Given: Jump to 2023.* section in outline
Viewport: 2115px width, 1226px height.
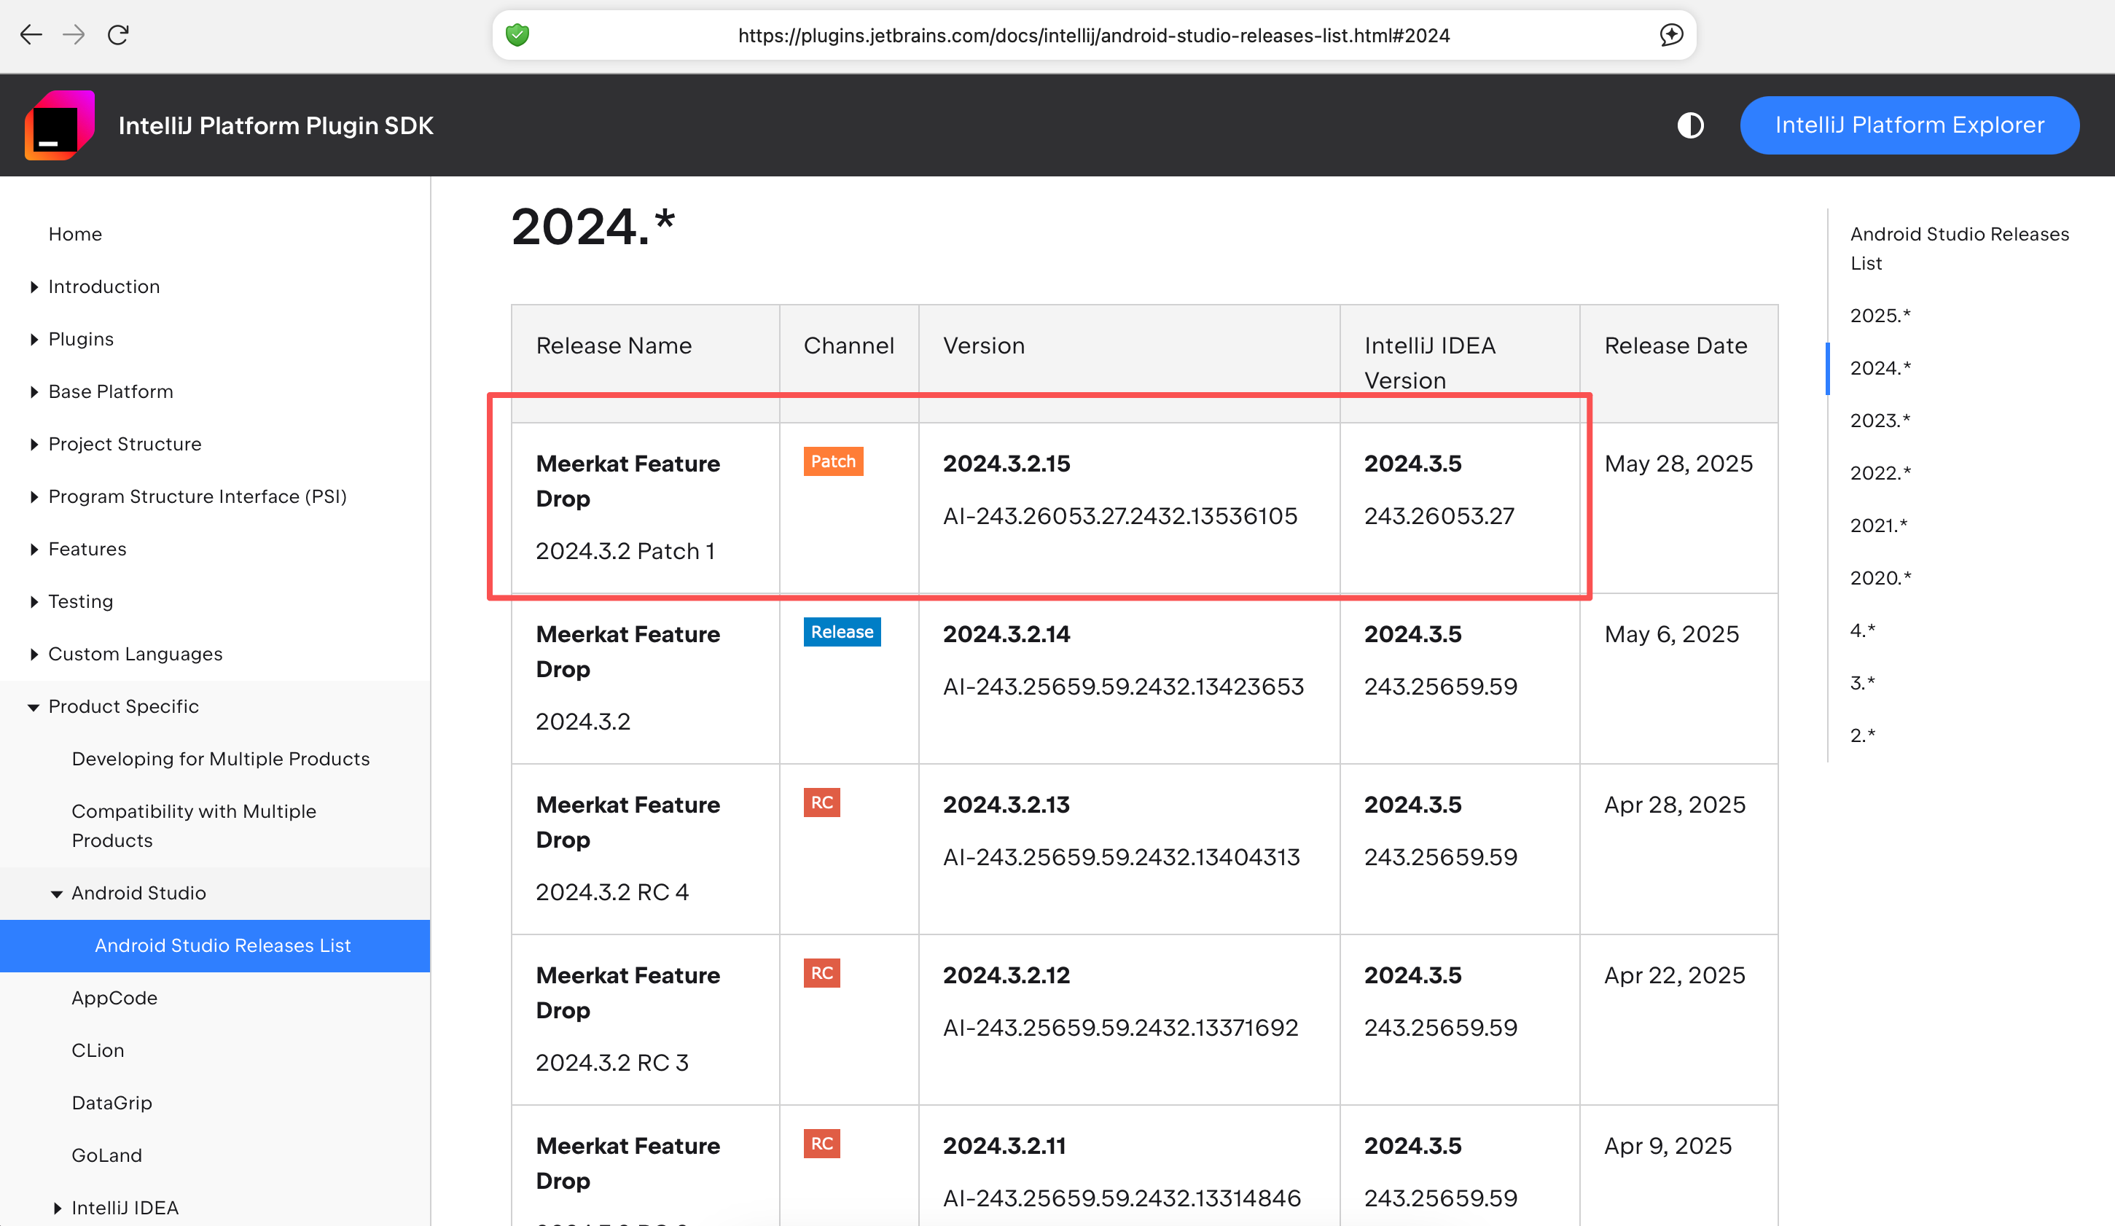Looking at the screenshot, I should 1879,421.
